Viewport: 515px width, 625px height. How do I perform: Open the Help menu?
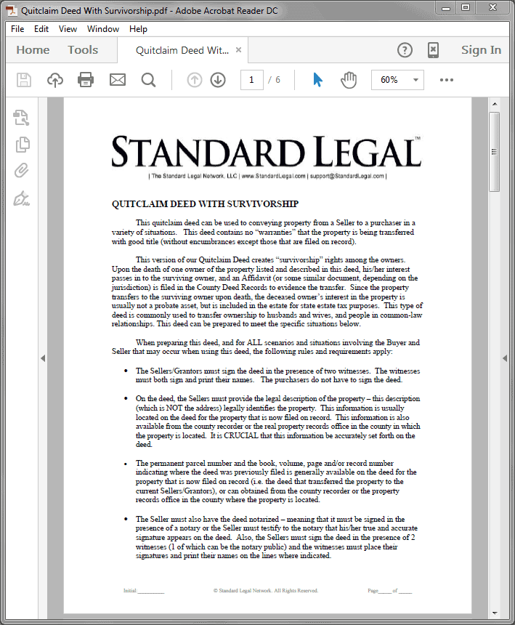point(138,29)
